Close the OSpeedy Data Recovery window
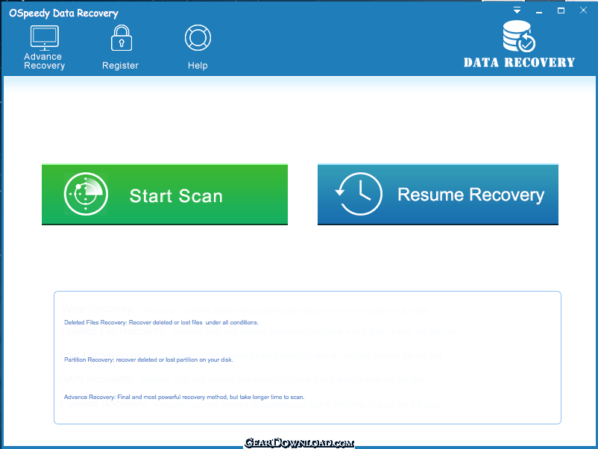 583,10
